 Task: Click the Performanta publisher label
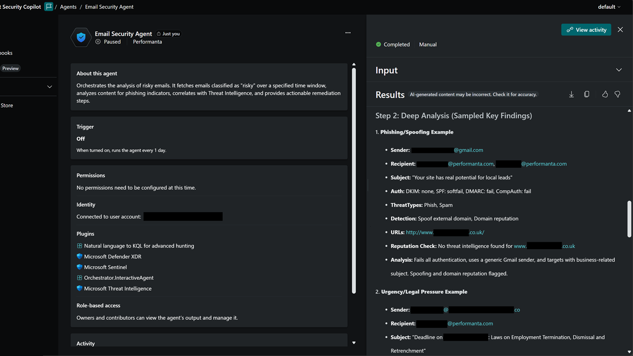(x=147, y=42)
